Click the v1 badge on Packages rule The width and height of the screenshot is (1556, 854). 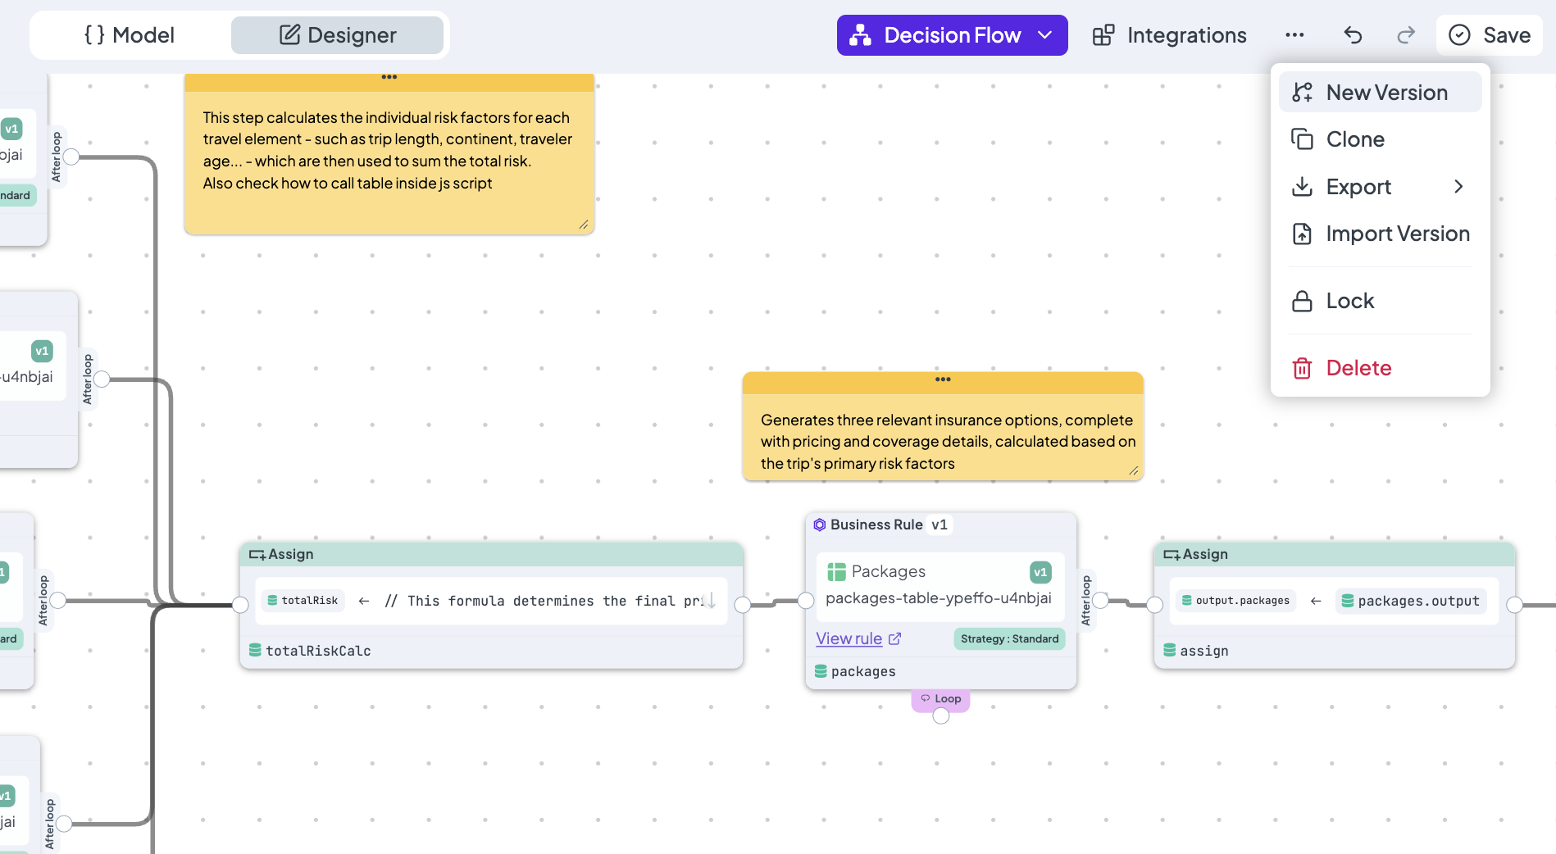click(1040, 572)
